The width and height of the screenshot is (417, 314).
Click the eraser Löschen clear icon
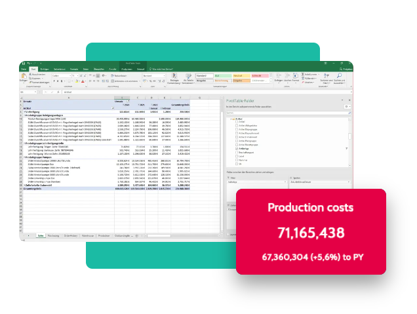pyautogui.click(x=303, y=83)
